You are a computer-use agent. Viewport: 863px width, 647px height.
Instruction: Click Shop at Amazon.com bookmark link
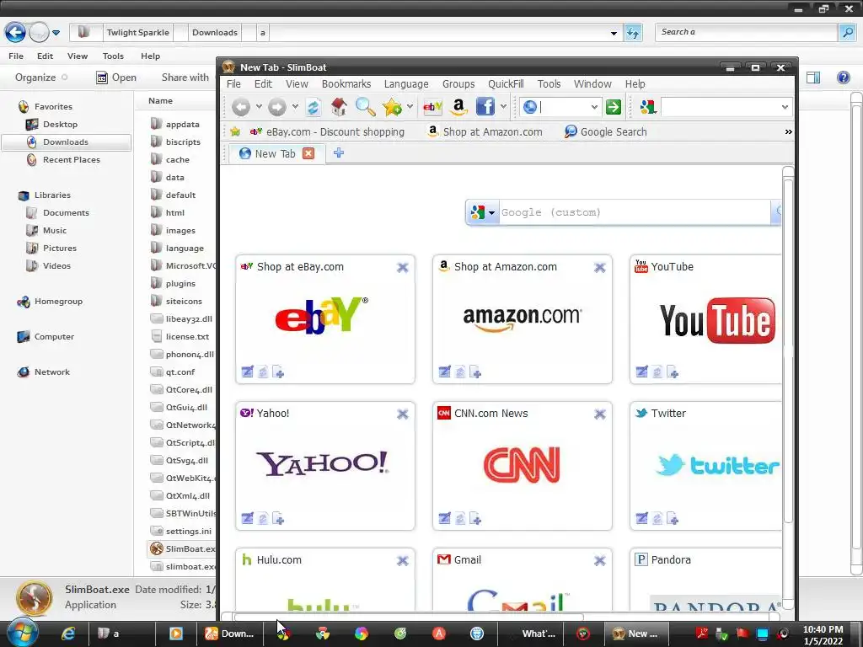click(485, 132)
